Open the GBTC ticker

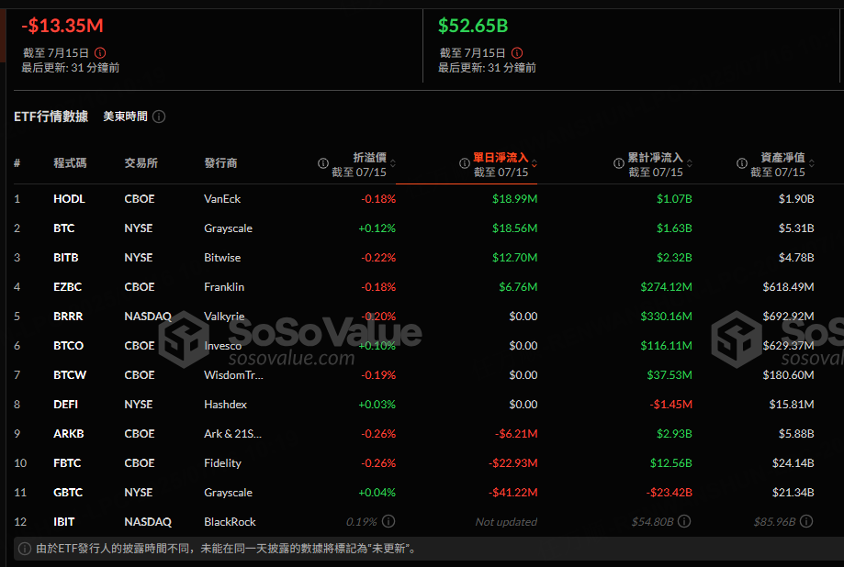pyautogui.click(x=68, y=492)
